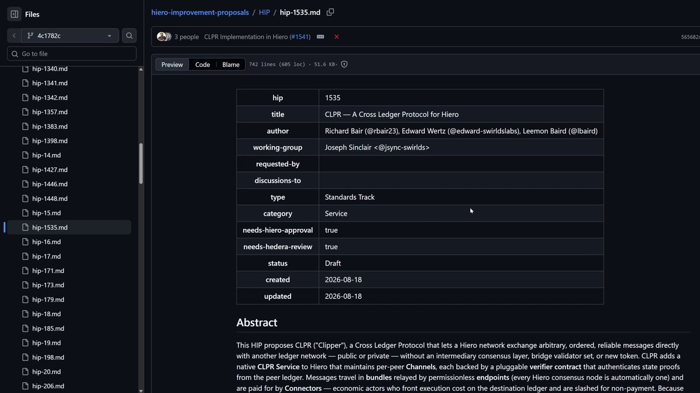Click the shield icon after the file size
This screenshot has height=393, width=700.
(x=344, y=65)
